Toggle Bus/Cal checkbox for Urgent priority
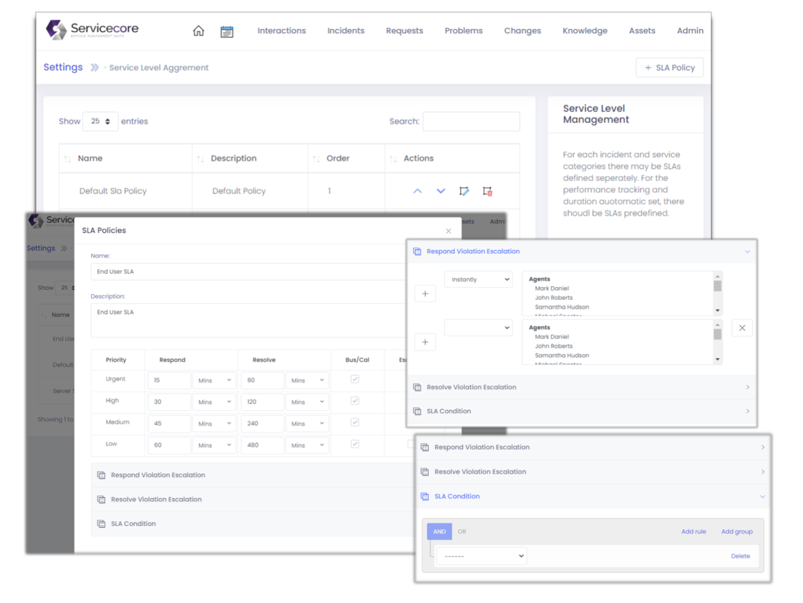 pos(355,379)
